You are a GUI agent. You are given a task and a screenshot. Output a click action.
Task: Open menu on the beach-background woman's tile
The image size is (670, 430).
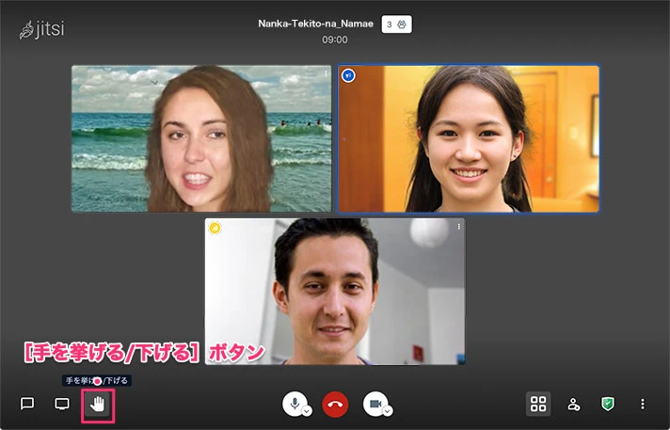[326, 73]
